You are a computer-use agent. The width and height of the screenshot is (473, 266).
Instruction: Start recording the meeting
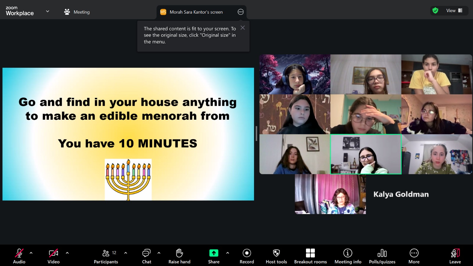[247, 256]
